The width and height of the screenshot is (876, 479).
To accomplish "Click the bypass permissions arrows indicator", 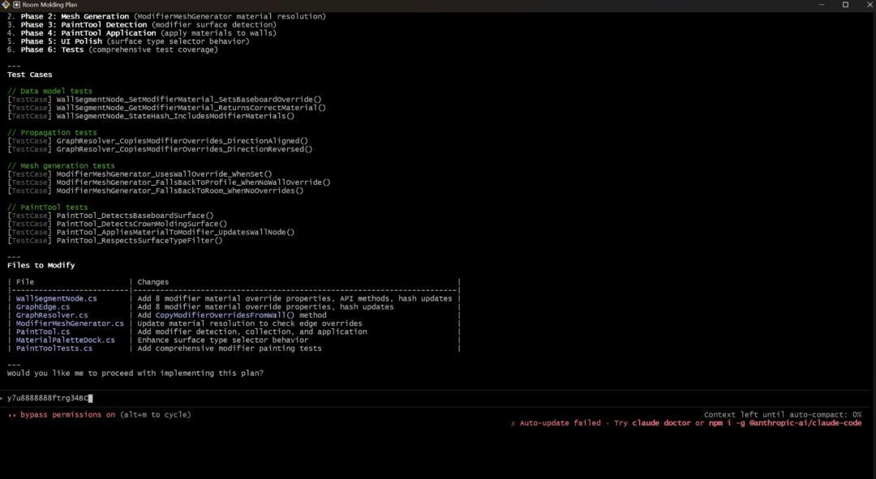I will coord(11,415).
